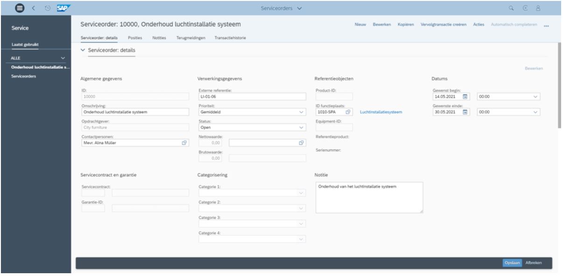Save with the Opslaan button
Screen dimensions: 563x276
click(x=512, y=263)
